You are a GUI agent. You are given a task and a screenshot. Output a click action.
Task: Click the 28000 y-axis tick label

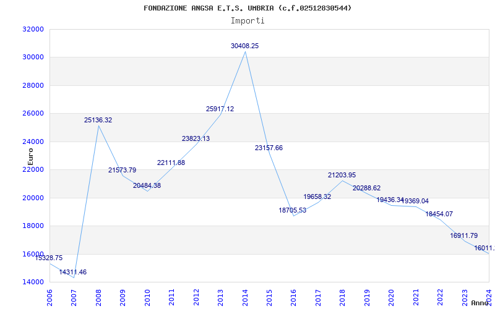33,85
